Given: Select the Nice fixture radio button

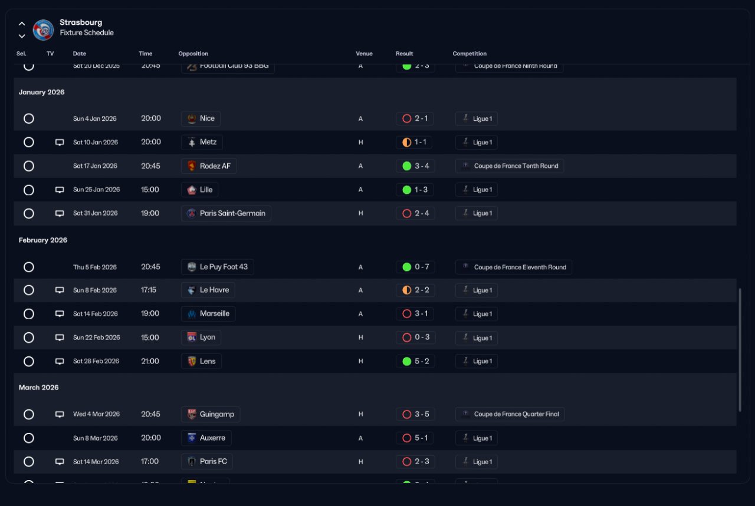Looking at the screenshot, I should (29, 118).
